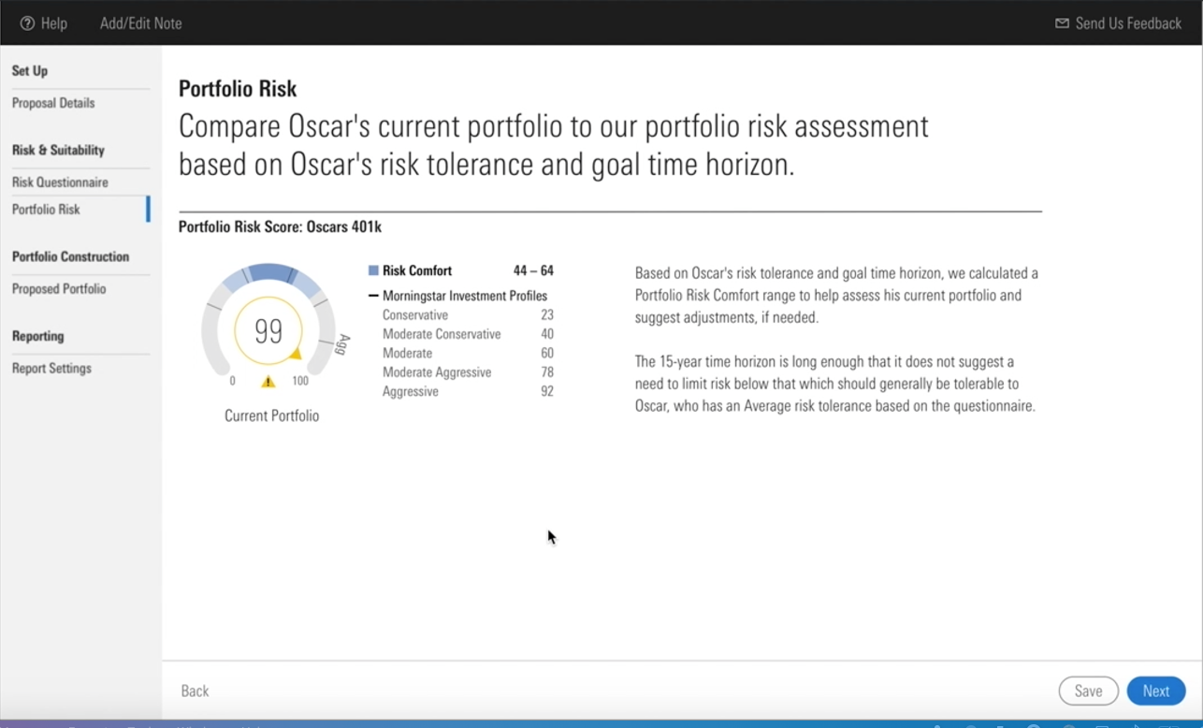1203x728 pixels.
Task: Click the blue Next button
Action: coord(1155,691)
